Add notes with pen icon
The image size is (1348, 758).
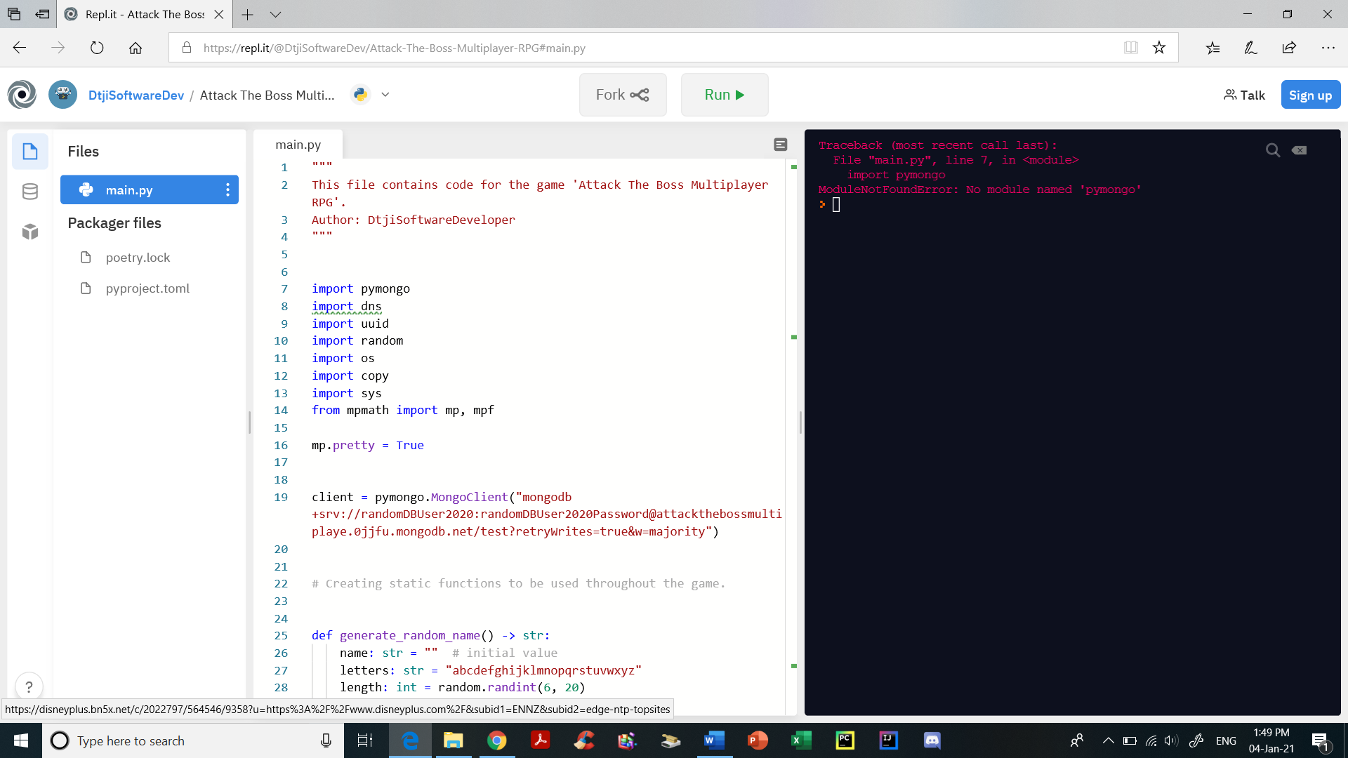pyautogui.click(x=1250, y=48)
